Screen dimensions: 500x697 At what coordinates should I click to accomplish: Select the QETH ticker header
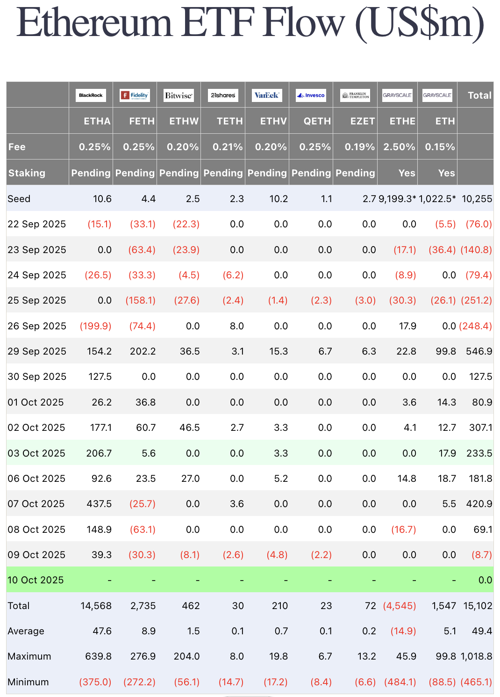(x=317, y=121)
